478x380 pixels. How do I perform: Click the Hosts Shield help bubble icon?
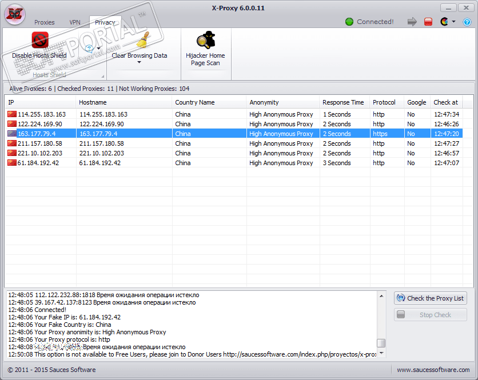click(x=89, y=49)
